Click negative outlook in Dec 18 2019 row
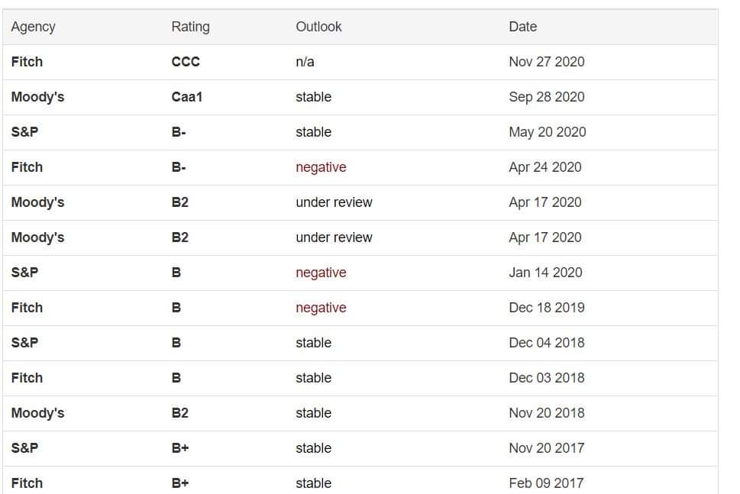This screenshot has width=740, height=494. pos(321,308)
